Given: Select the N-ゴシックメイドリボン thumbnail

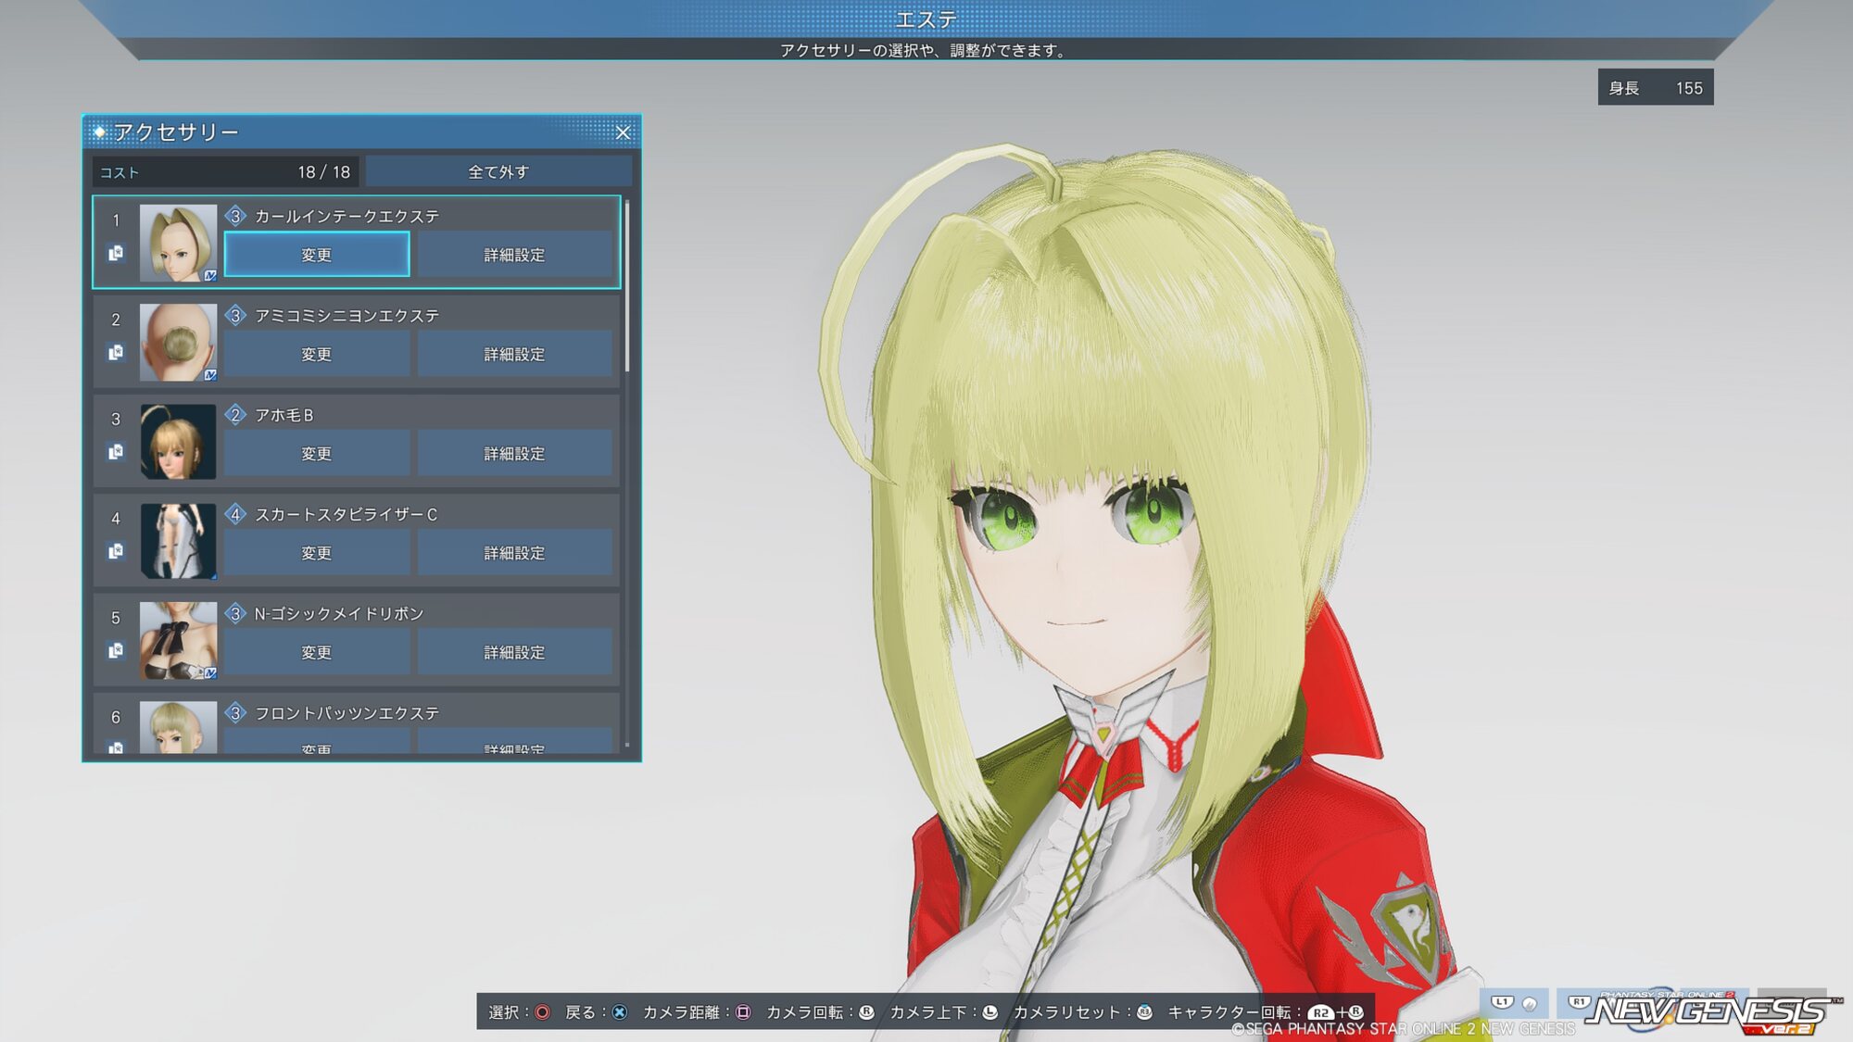Looking at the screenshot, I should pos(178,640).
